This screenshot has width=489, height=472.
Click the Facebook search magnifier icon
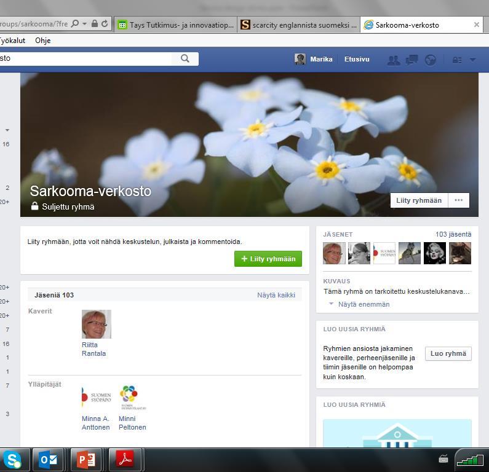185,58
